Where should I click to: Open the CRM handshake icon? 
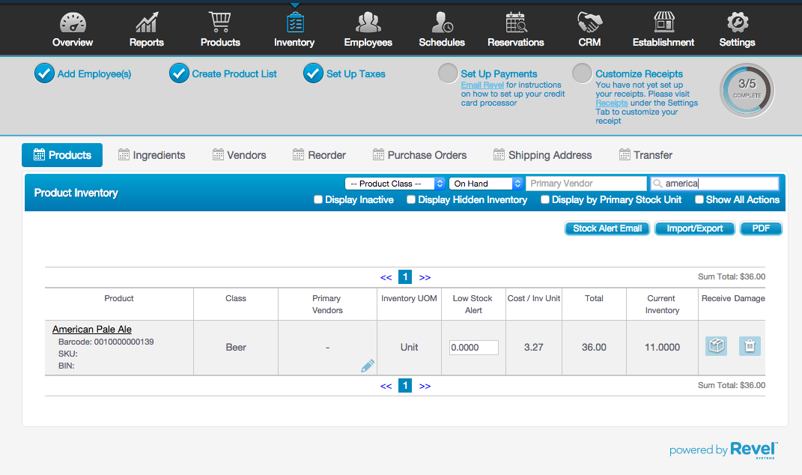point(589,22)
